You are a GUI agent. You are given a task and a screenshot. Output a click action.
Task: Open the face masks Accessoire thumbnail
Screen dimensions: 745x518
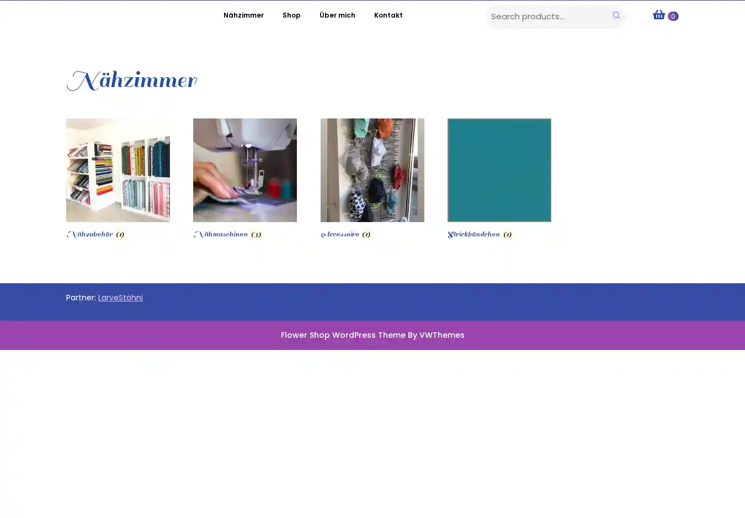point(372,170)
